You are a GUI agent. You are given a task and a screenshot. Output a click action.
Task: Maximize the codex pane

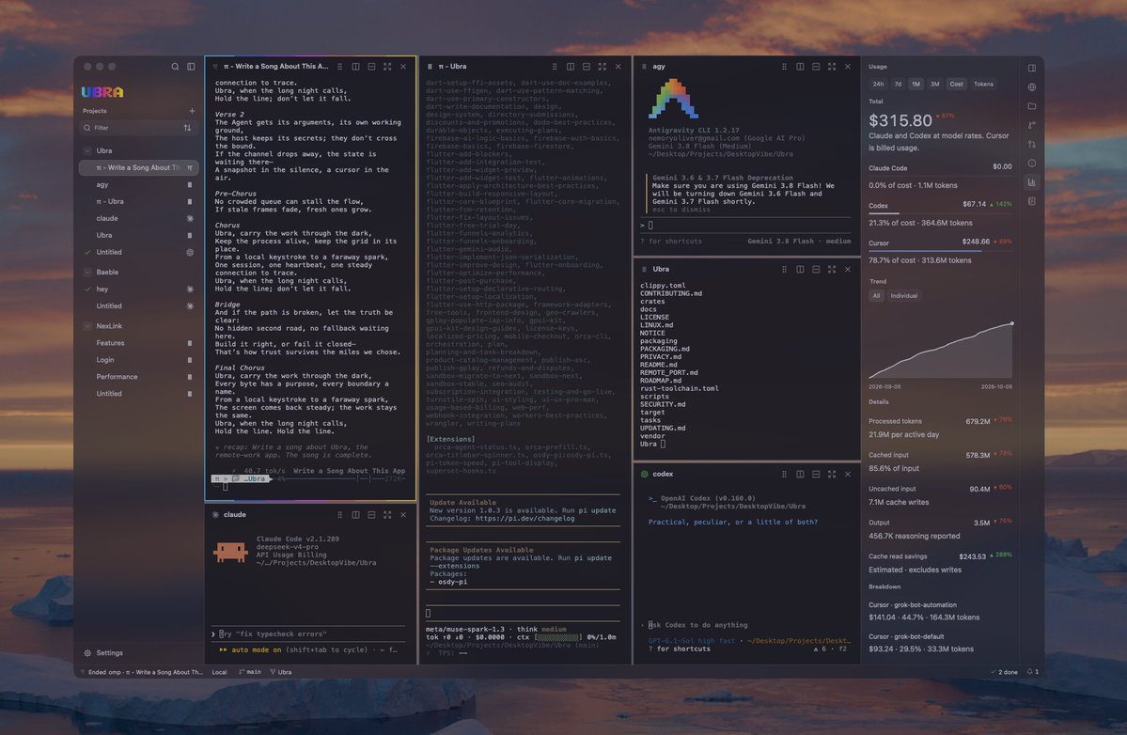coord(832,475)
